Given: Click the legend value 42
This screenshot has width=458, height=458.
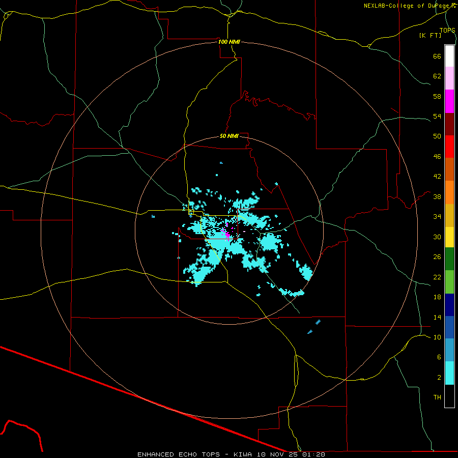Looking at the screenshot, I should pyautogui.click(x=437, y=177).
